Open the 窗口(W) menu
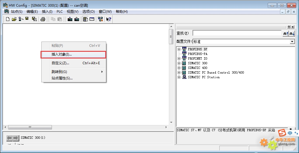299x153 pixels. [x=105, y=12]
